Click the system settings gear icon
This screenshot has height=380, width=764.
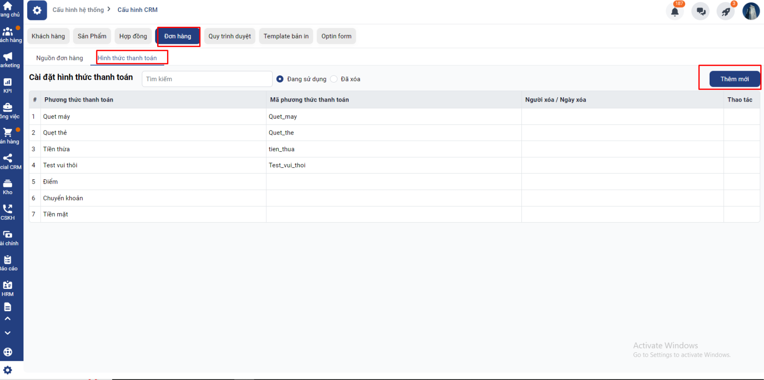[37, 10]
